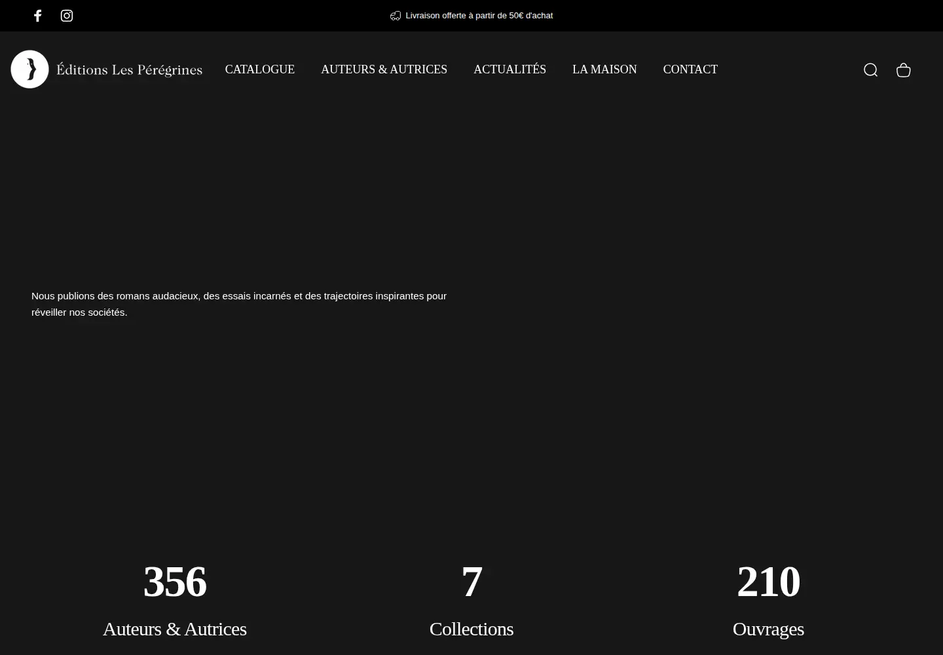Open the ACTUALITÉS menu item
This screenshot has width=943, height=655.
[x=509, y=69]
